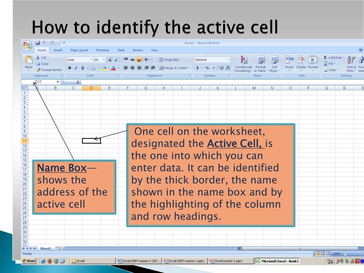The width and height of the screenshot is (364, 273).
Task: Apply cell borders with the Borders icon
Action: pos(93,68)
